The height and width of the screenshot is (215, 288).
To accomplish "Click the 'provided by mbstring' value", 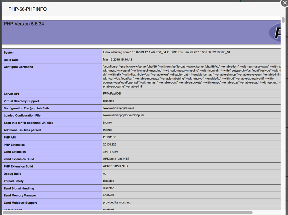I will [117, 202].
